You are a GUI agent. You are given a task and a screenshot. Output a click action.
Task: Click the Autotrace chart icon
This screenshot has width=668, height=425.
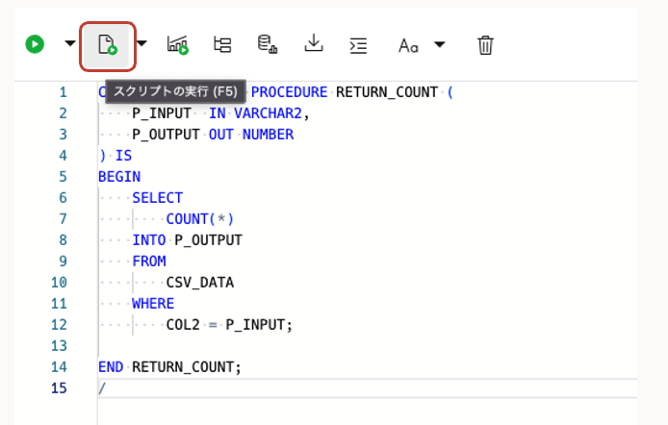click(178, 44)
